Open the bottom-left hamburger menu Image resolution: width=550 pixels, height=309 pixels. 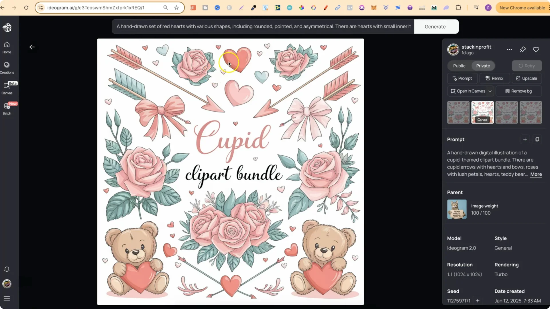click(7, 298)
